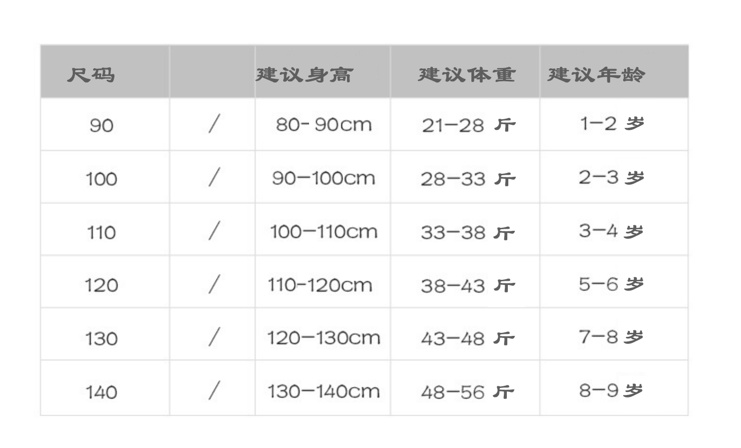Click the 100–110cm height cell
The height and width of the screenshot is (448, 741).
tap(323, 231)
